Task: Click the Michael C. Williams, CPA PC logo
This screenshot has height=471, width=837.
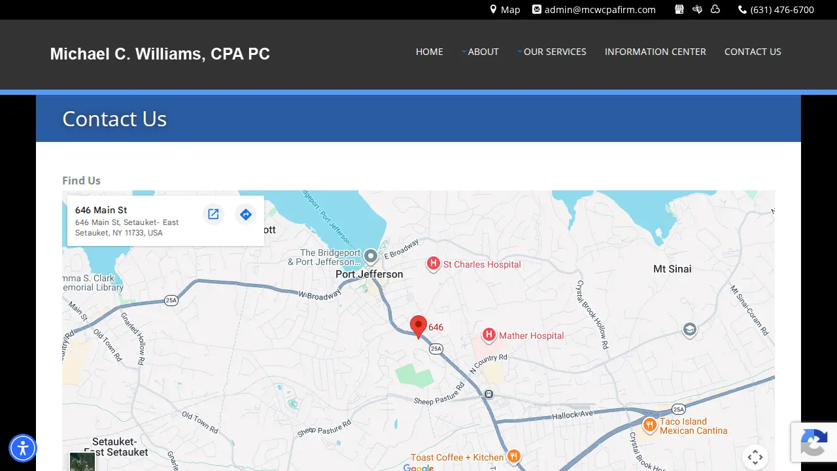Action: pos(160,54)
